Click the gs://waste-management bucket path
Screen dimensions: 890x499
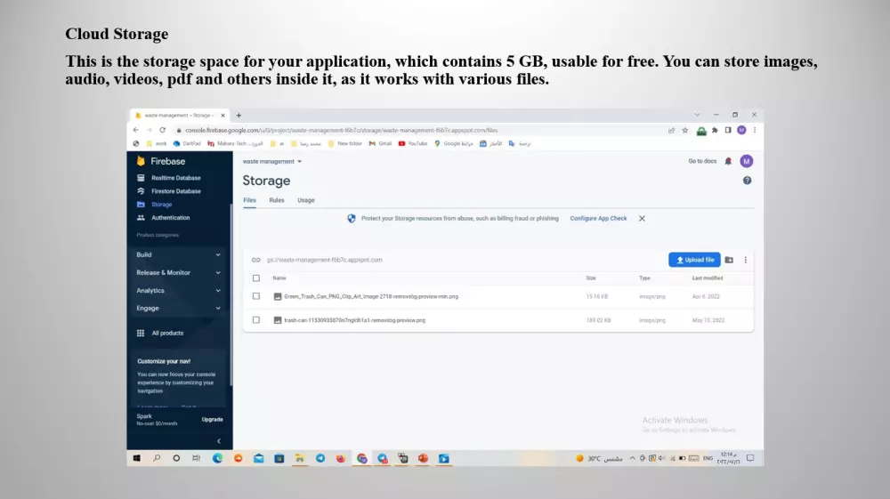click(324, 260)
